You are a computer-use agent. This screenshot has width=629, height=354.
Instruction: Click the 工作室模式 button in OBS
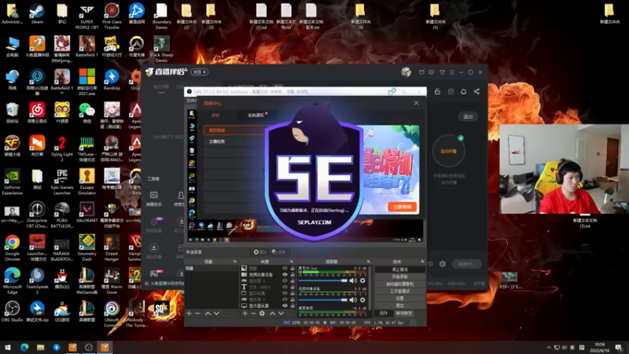pyautogui.click(x=399, y=291)
